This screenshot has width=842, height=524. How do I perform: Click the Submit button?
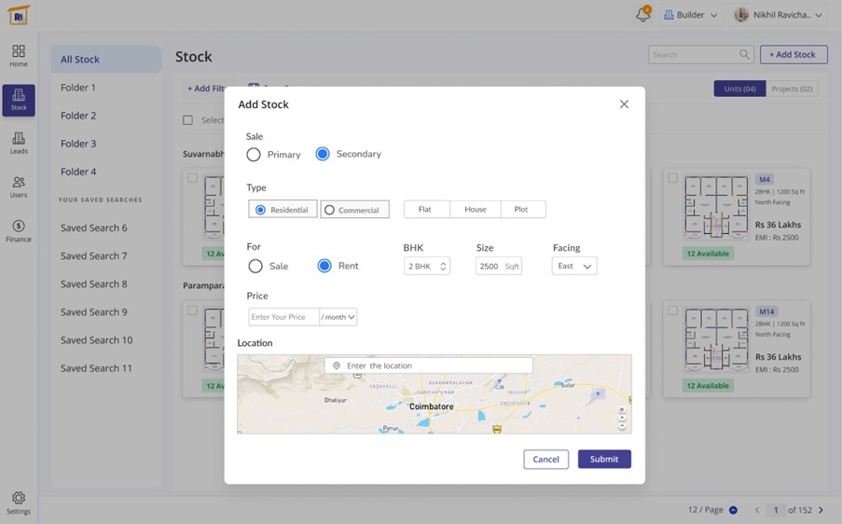[604, 460]
